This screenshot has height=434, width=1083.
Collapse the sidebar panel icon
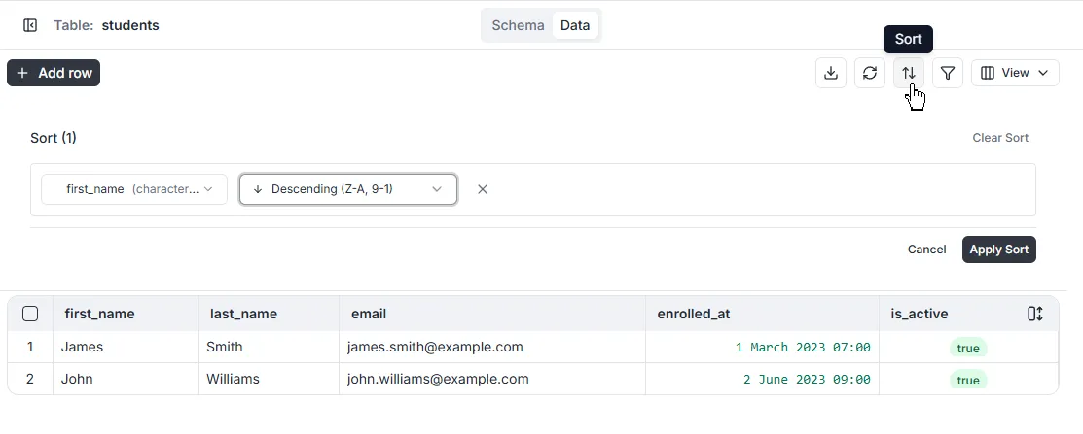(30, 25)
